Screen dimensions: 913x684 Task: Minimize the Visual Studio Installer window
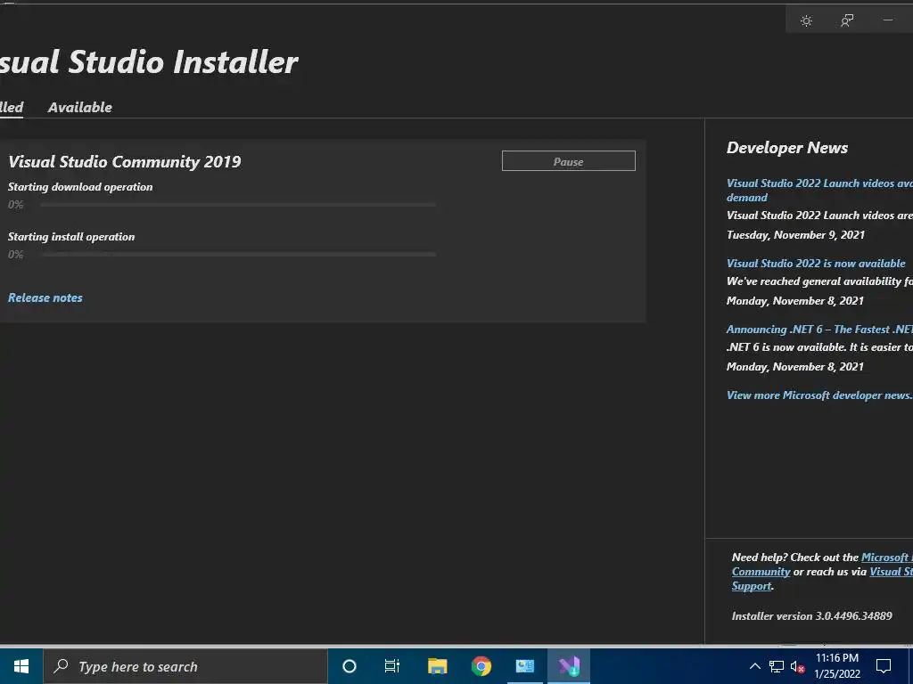[x=888, y=21]
